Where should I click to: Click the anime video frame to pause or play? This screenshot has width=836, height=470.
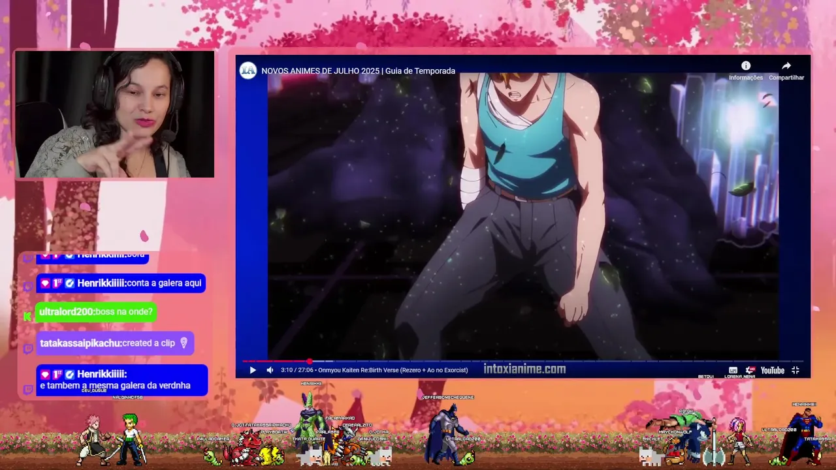522,215
